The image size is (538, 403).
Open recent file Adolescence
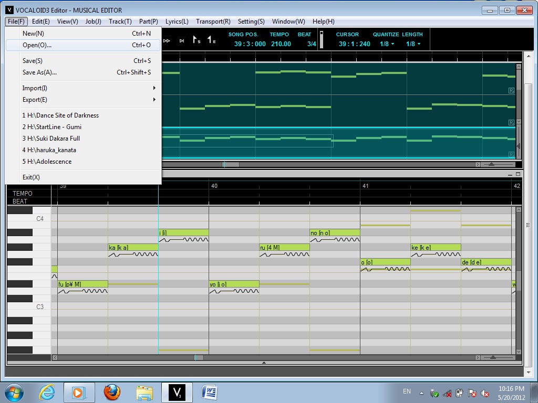83,162
